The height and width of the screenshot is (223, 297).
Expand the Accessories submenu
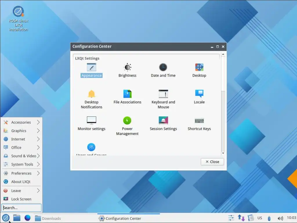pos(21,122)
